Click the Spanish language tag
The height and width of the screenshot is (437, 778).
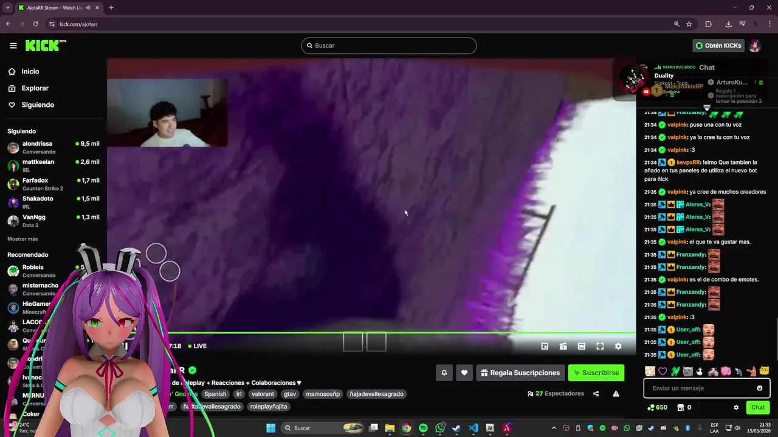[x=215, y=394]
